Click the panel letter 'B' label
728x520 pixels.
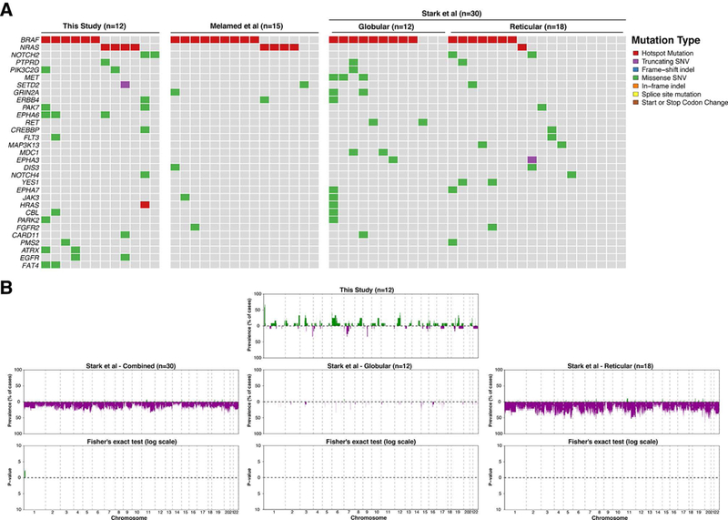pyautogui.click(x=6, y=288)
